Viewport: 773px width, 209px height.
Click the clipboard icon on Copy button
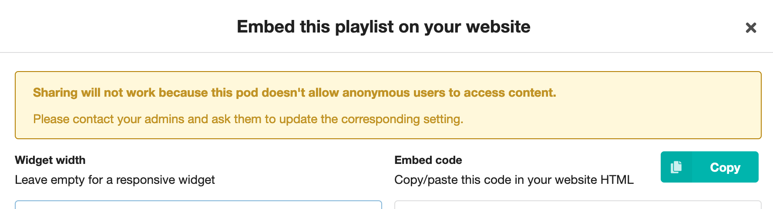click(x=676, y=167)
